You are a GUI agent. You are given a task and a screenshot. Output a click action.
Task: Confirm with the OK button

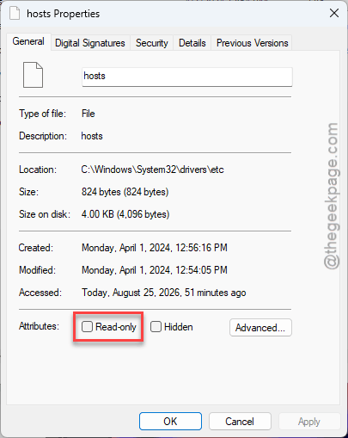coord(170,421)
